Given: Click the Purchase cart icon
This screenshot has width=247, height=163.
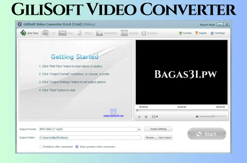Looking at the screenshot, I should (180, 33).
